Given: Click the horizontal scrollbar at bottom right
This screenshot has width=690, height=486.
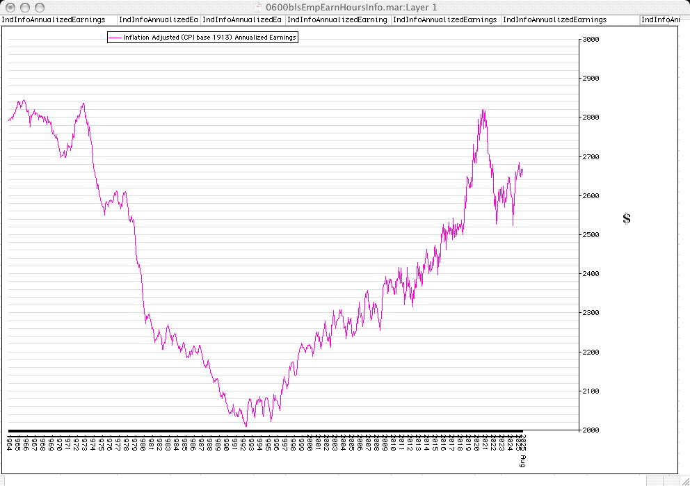Looking at the screenshot, I should point(659,480).
